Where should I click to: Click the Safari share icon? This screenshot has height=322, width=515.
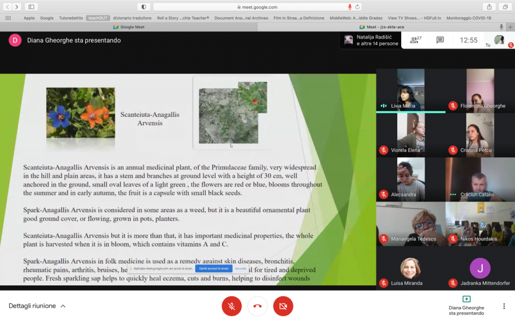click(489, 7)
